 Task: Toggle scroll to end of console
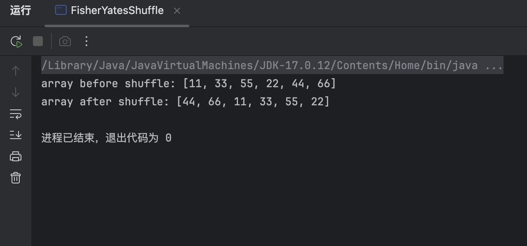(16, 135)
